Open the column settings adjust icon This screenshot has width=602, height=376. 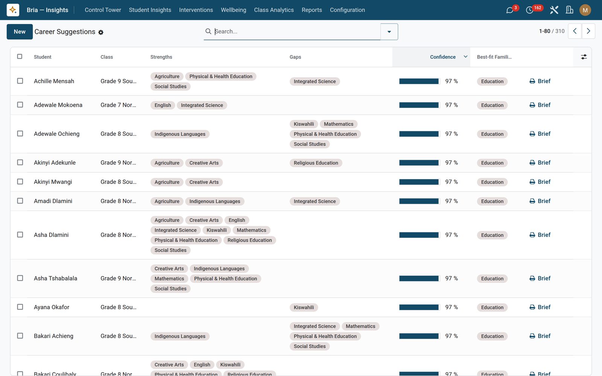[584, 57]
